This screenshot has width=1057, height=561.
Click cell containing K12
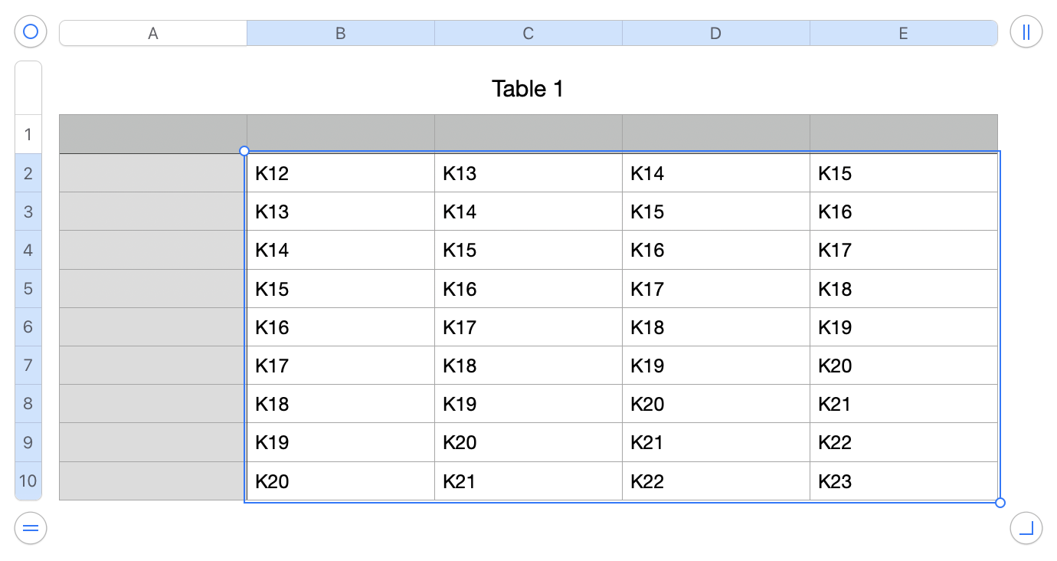tap(340, 173)
